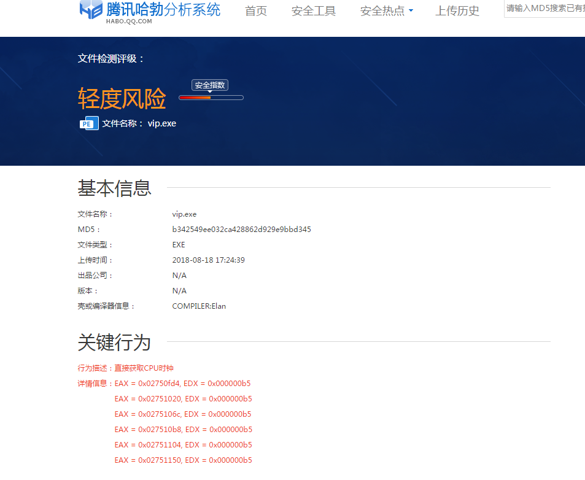Click the vip.exe file name in banner

pyautogui.click(x=162, y=123)
